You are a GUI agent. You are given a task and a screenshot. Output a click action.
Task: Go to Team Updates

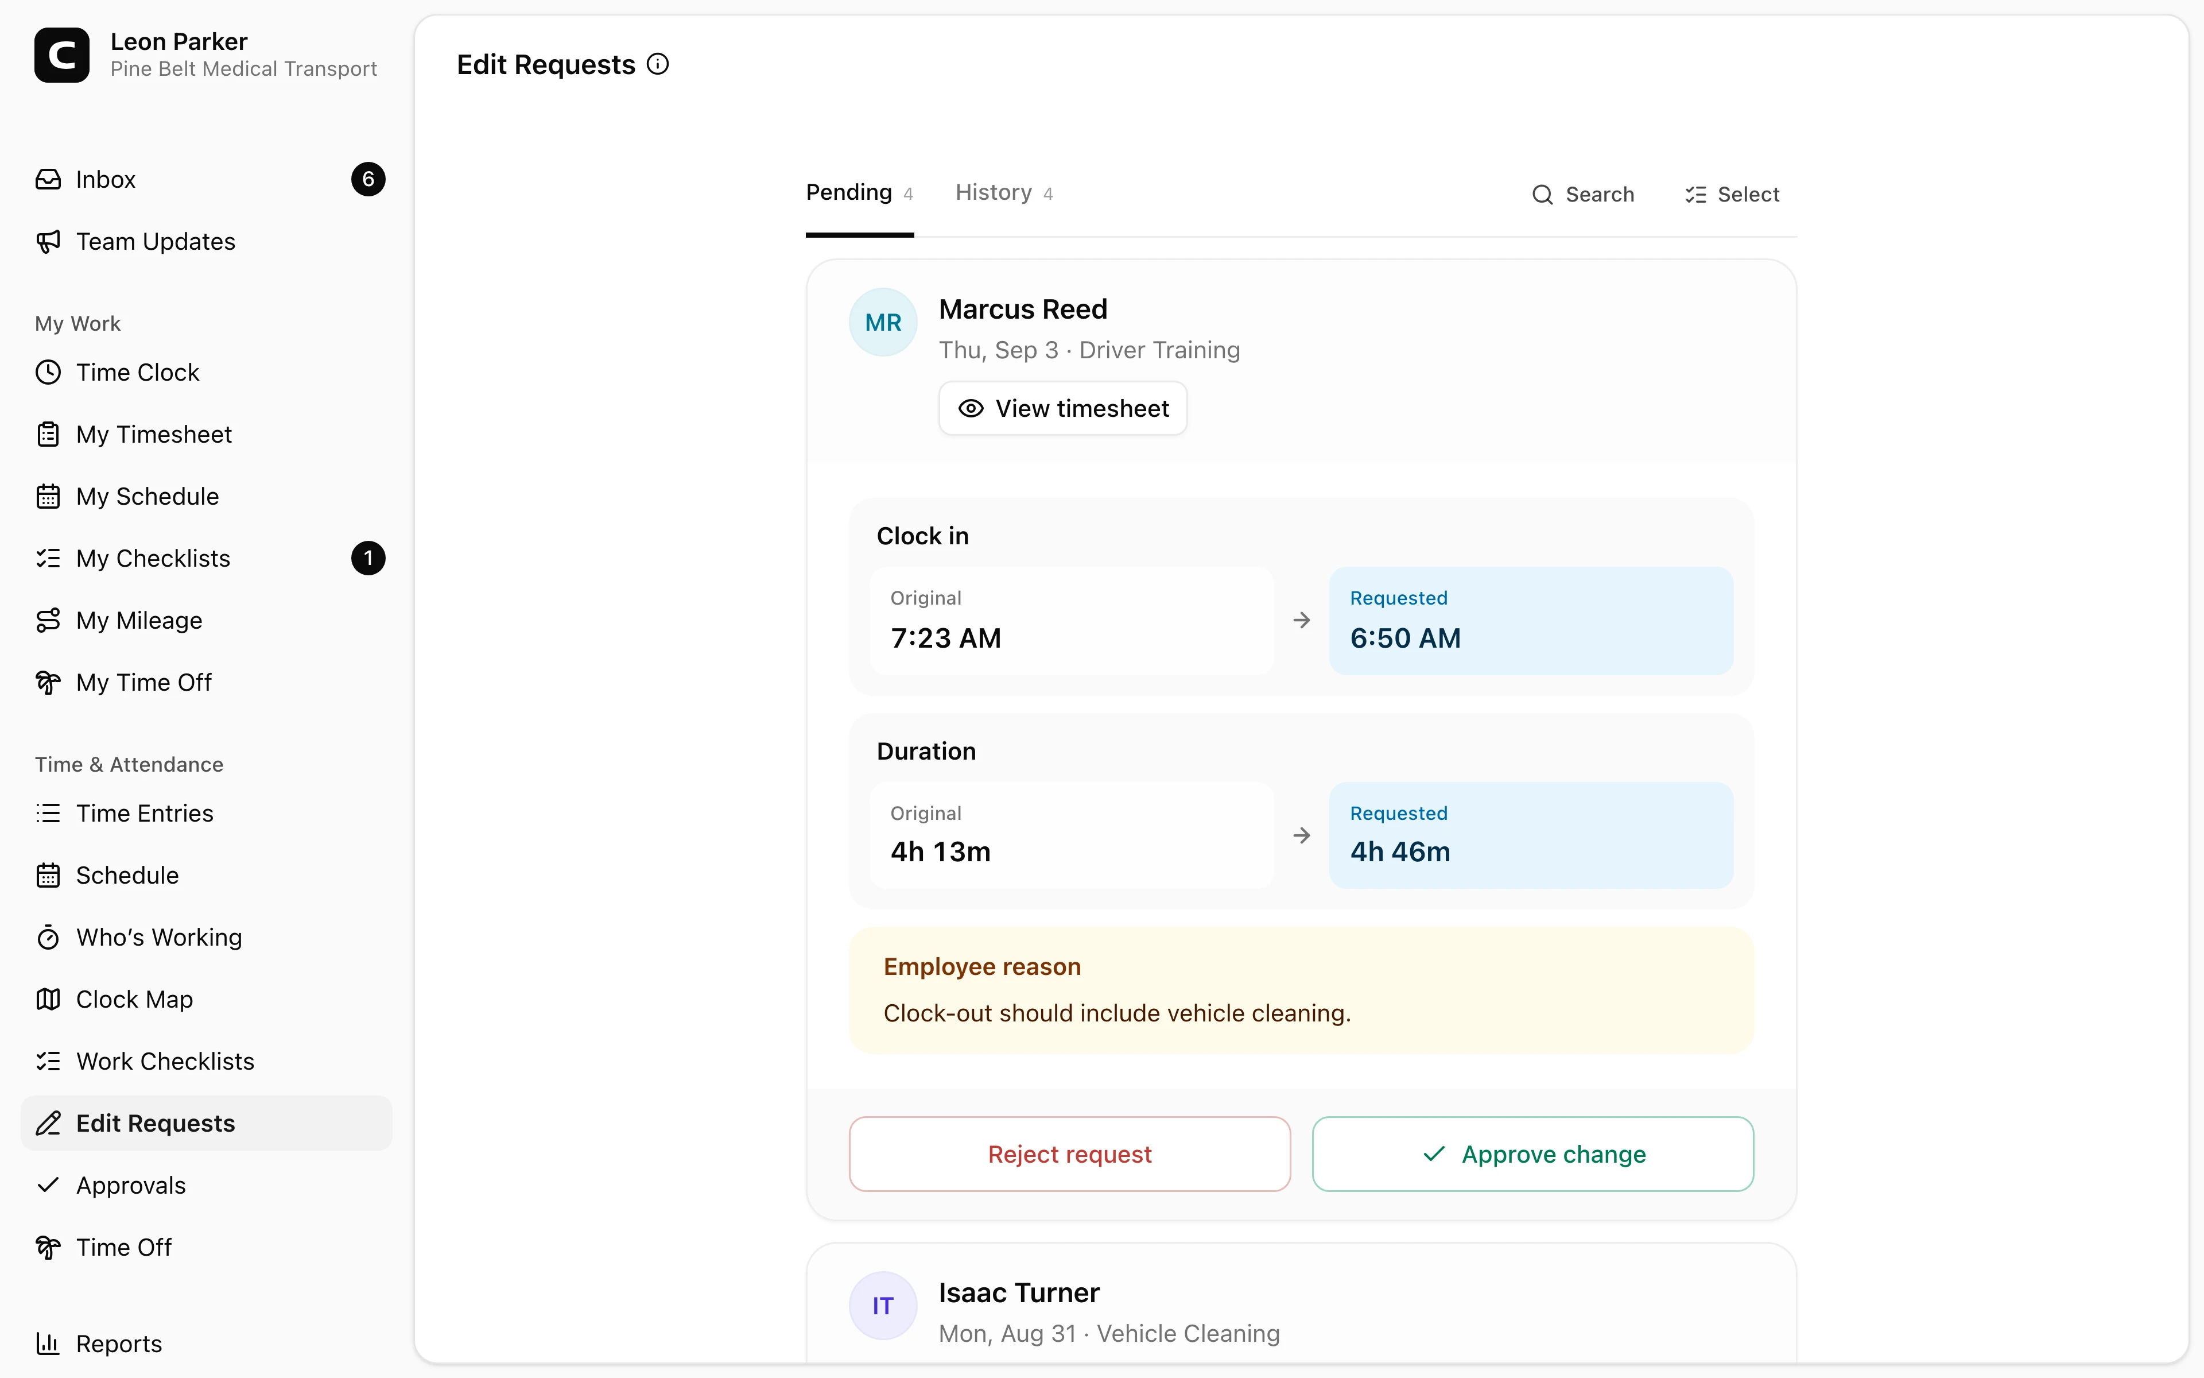207,242
